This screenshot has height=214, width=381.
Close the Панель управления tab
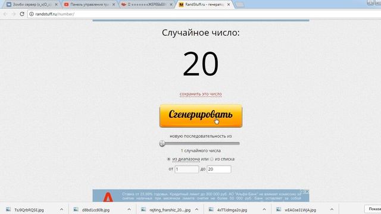114,5
